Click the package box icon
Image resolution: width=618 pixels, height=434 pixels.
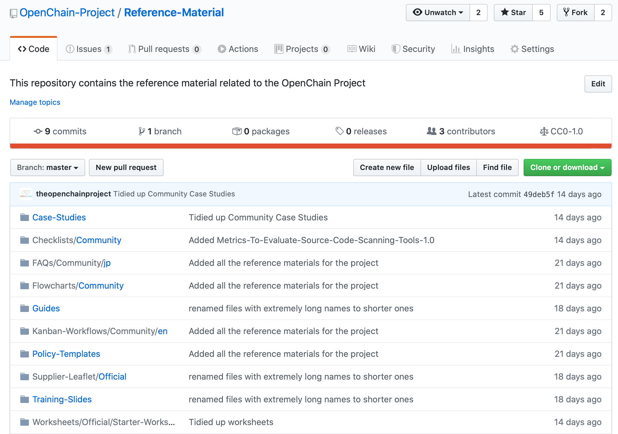click(237, 131)
